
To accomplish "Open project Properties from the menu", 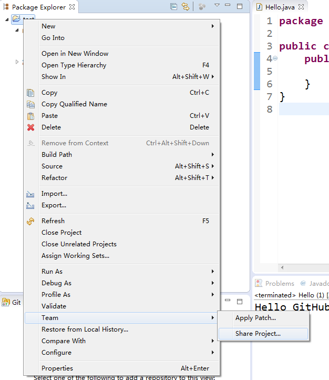I will (57, 368).
